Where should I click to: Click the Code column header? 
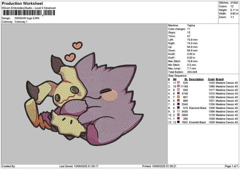(x=211, y=79)
